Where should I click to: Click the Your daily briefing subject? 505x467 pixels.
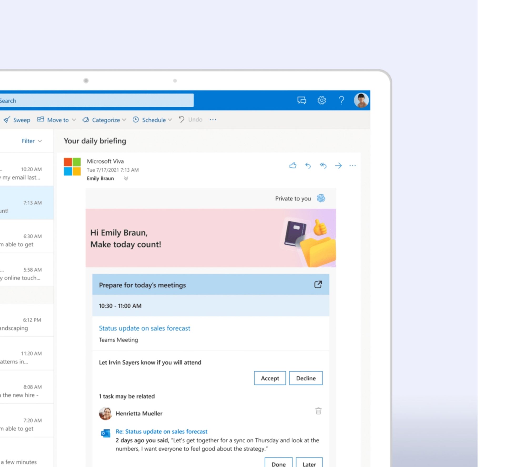click(x=95, y=141)
